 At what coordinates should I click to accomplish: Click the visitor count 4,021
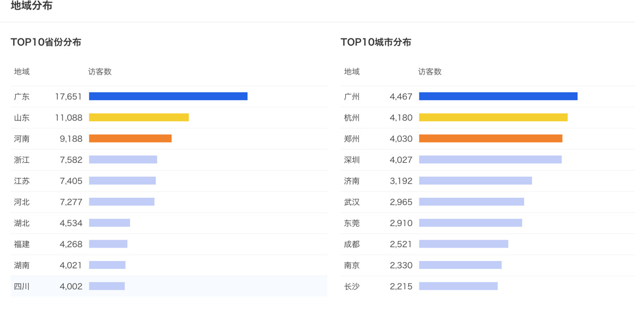[71, 265]
